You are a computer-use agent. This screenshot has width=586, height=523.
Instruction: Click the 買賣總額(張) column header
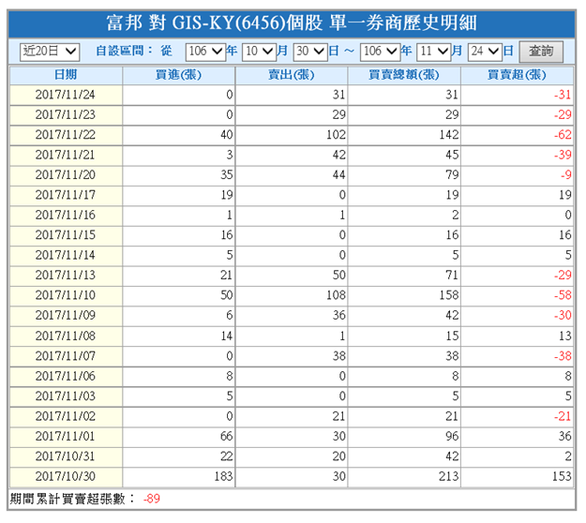coord(404,75)
